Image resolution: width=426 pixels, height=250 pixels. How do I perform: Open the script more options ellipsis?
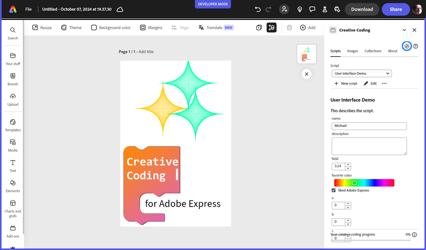pyautogui.click(x=384, y=83)
